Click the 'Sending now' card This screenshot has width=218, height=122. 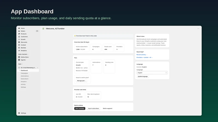coord(109,66)
